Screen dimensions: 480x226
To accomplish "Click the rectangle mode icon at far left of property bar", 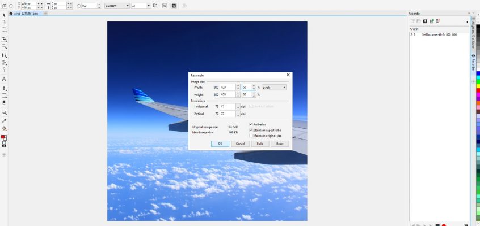I will click(5, 6).
